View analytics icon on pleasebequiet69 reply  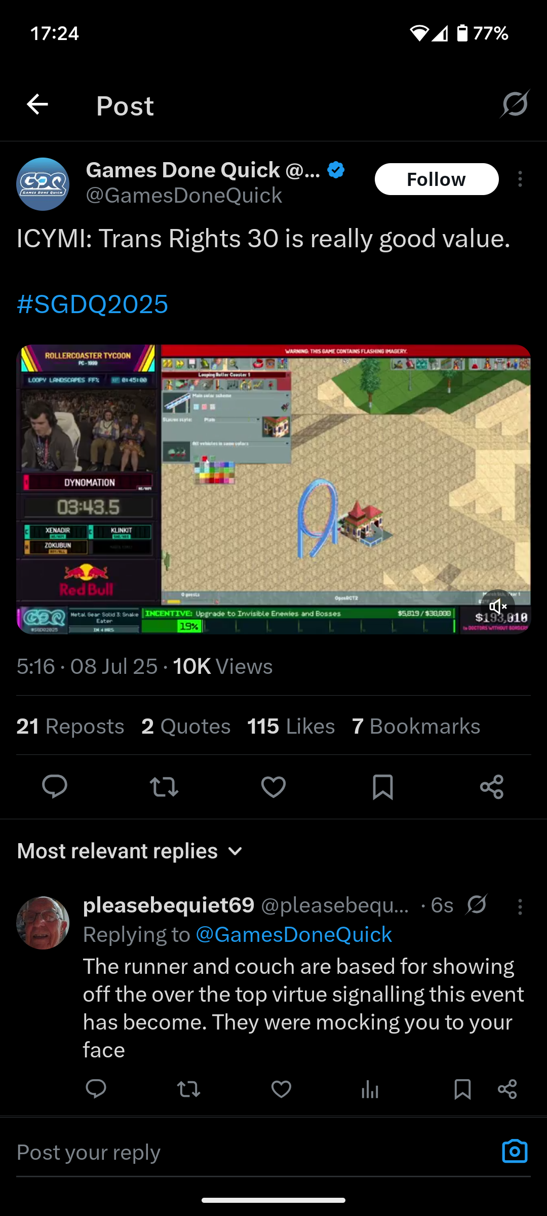[370, 1089]
